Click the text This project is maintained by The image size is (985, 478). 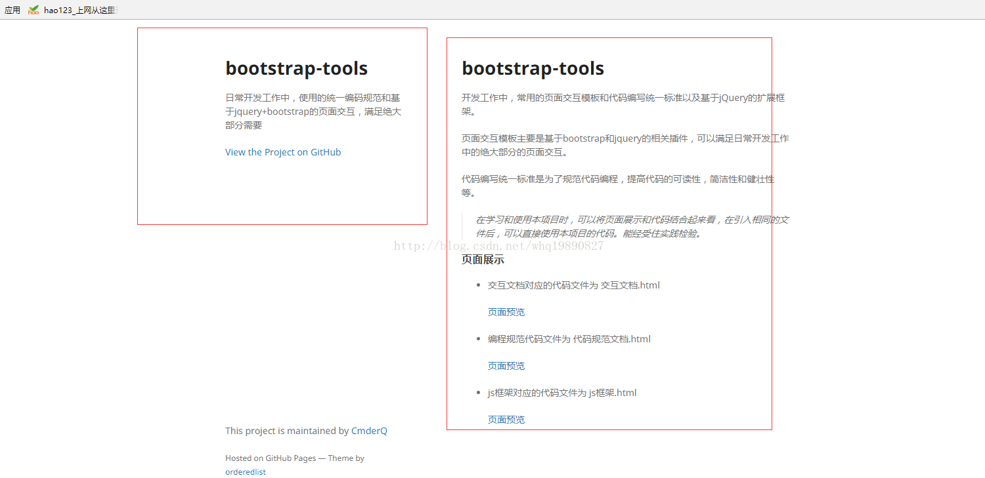tap(287, 431)
